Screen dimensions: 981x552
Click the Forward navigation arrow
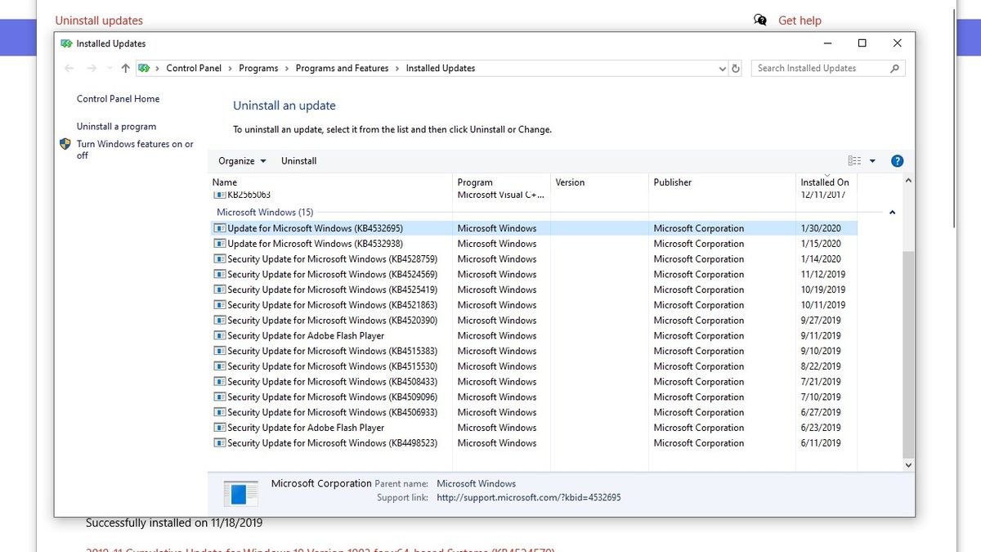[91, 68]
